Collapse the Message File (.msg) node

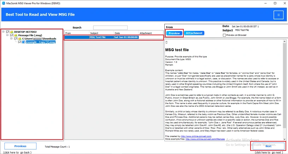pyautogui.click(x=7, y=35)
